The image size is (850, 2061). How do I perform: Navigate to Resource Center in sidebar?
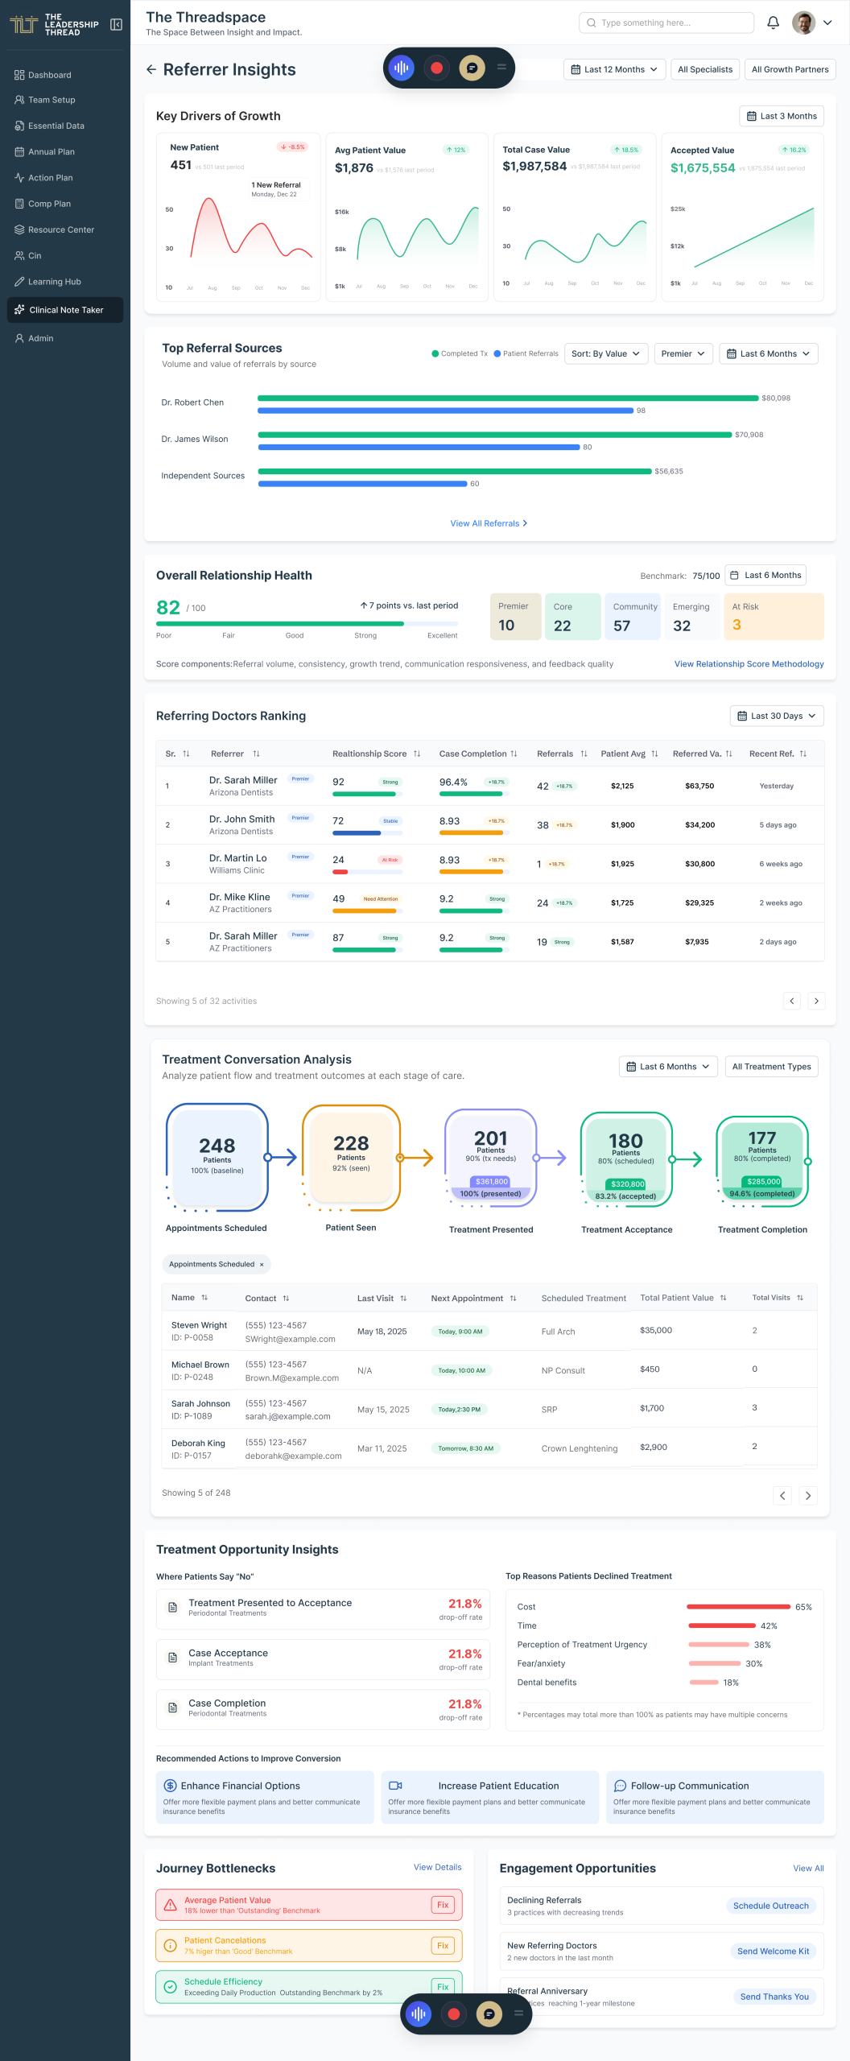60,229
